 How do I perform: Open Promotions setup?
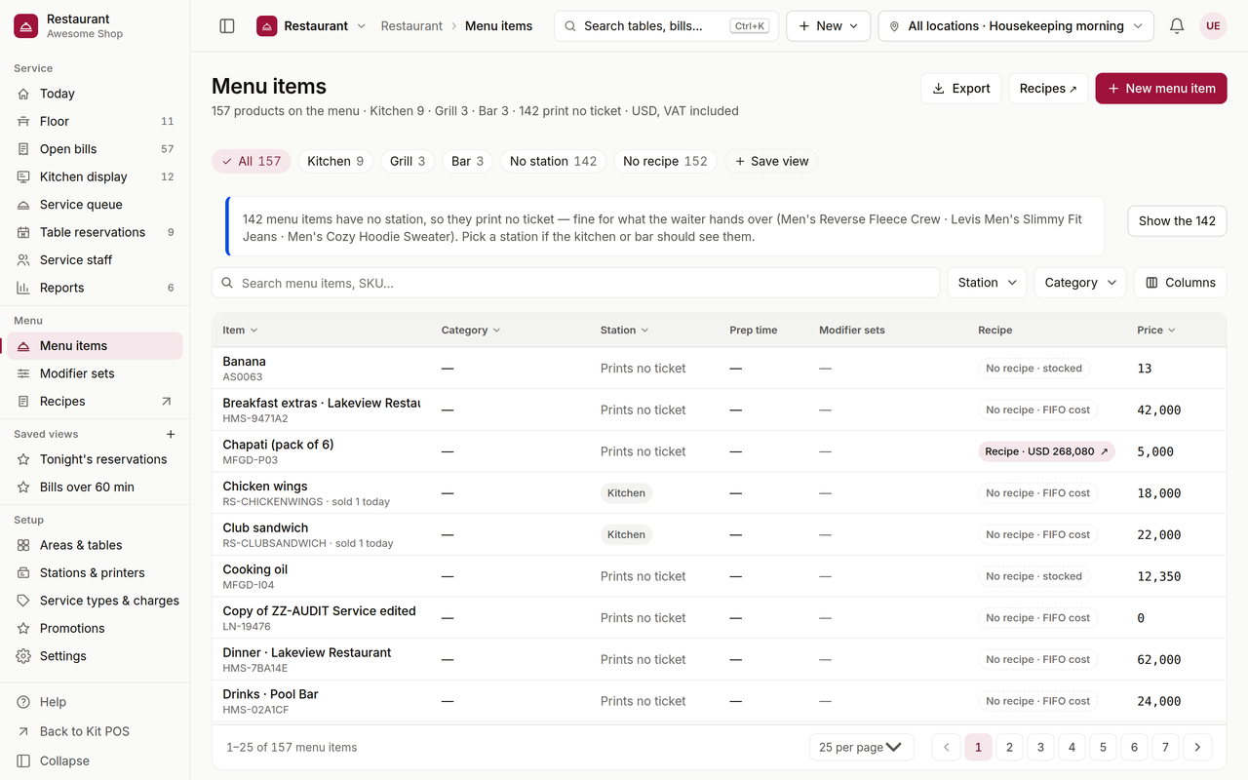click(x=95, y=629)
